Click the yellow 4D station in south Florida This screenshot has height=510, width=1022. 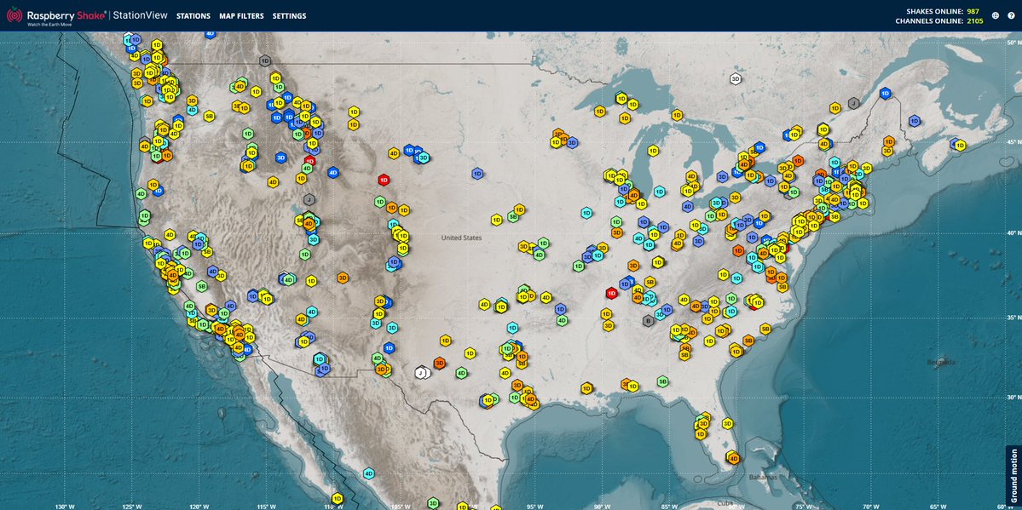pyautogui.click(x=734, y=459)
